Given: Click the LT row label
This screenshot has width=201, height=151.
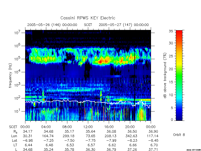Looking at the screenshot, I should (15, 145).
